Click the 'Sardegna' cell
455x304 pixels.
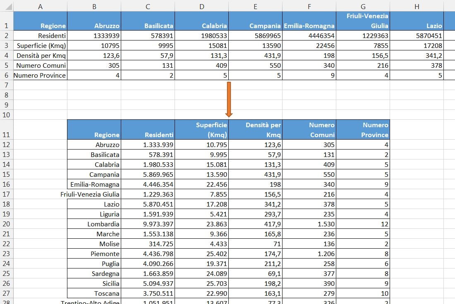(x=94, y=273)
